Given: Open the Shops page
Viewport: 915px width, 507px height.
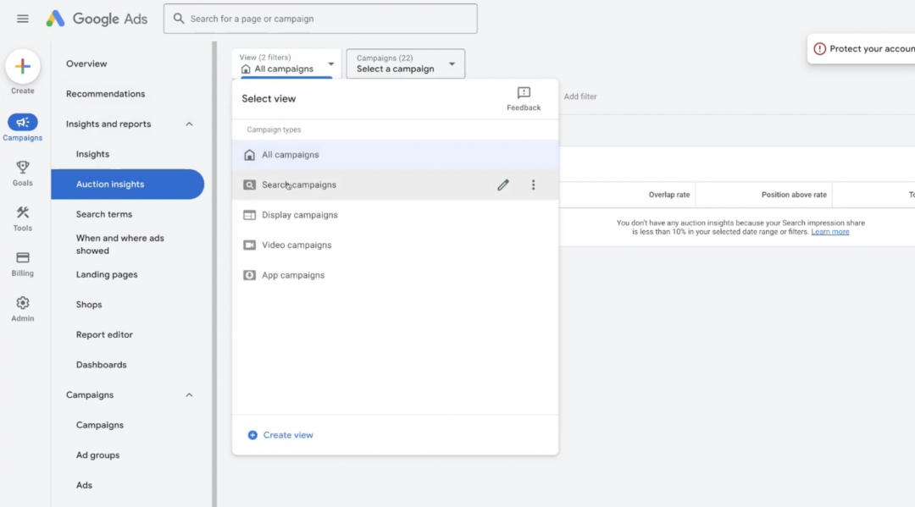Looking at the screenshot, I should tap(89, 305).
